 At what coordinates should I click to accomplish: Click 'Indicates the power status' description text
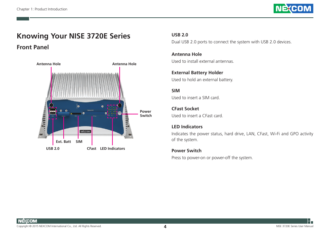[242, 137]
